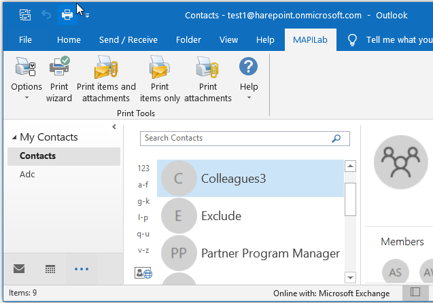433x303 pixels.
Task: Jump to contacts v-z
Action: tap(143, 250)
